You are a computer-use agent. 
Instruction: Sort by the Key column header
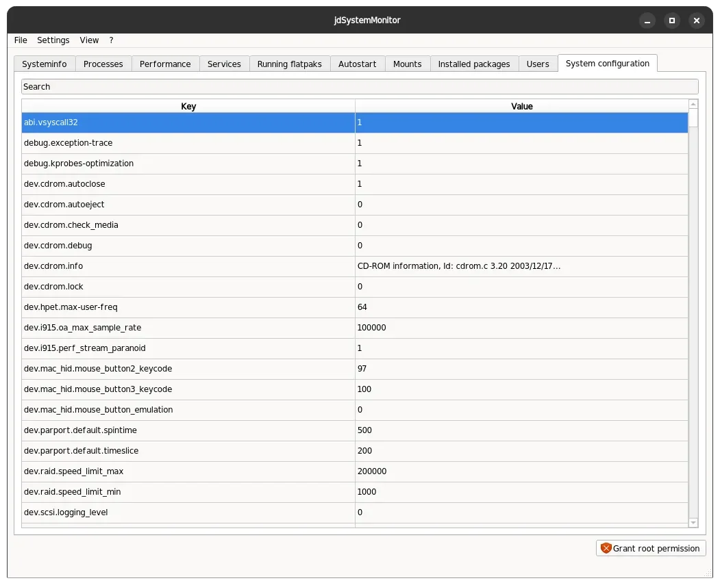[188, 106]
